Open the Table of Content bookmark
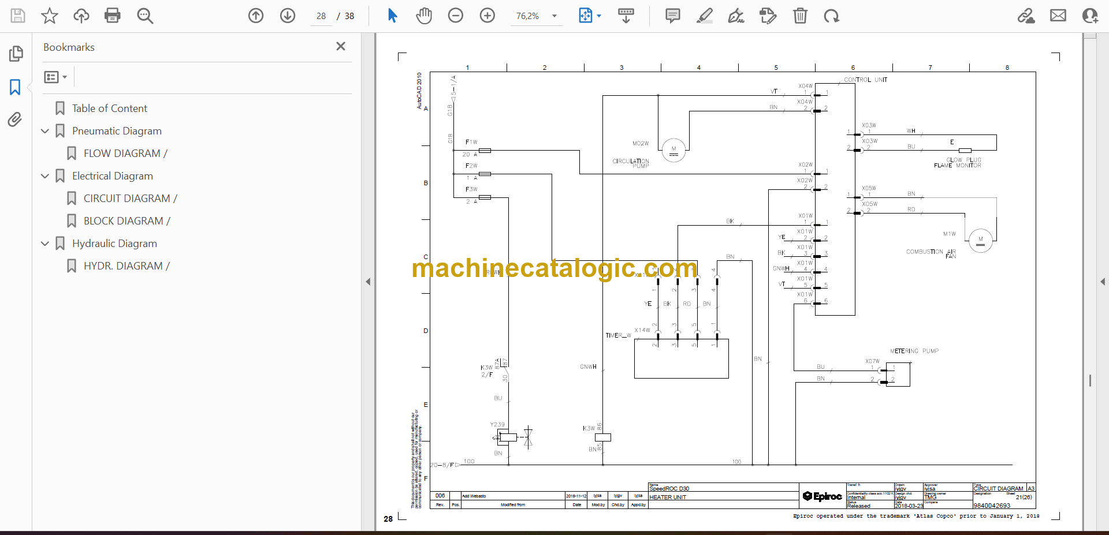This screenshot has height=535, width=1109. pyautogui.click(x=109, y=109)
